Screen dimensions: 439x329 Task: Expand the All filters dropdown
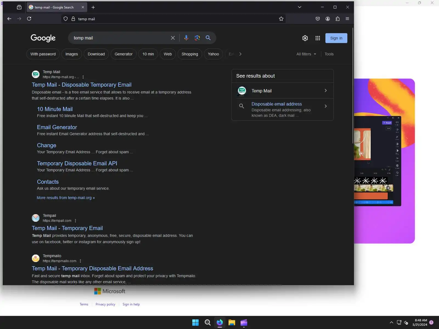pos(306,54)
